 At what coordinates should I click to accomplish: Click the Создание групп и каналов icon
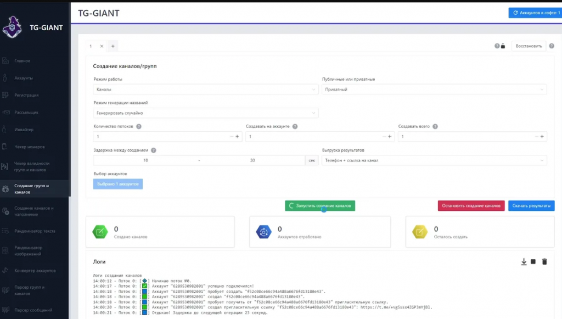[5, 189]
